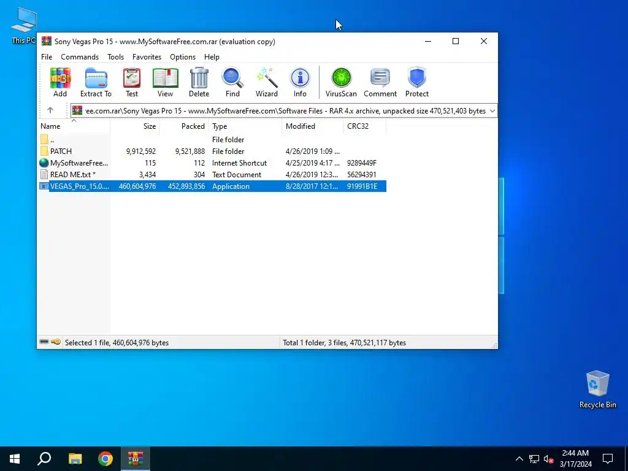Open the Options menu
The height and width of the screenshot is (471, 628).
pyautogui.click(x=183, y=57)
